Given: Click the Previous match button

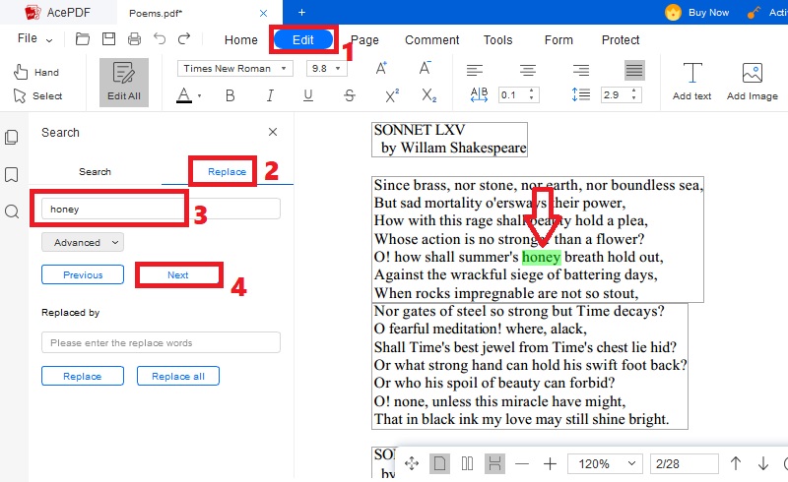Looking at the screenshot, I should point(83,274).
